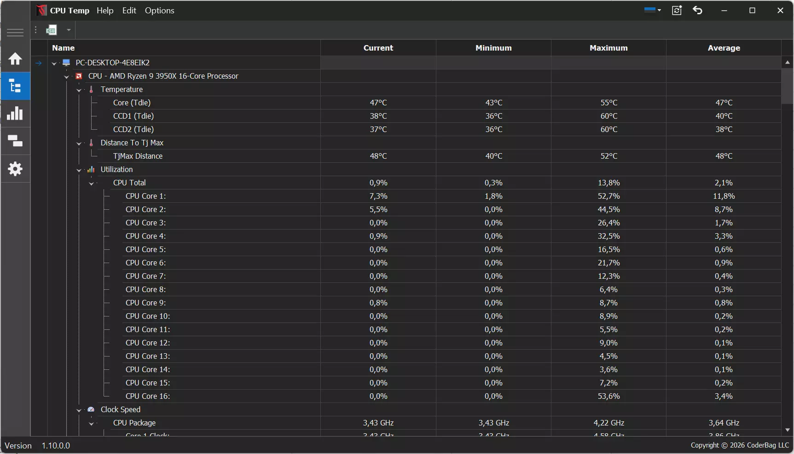Image resolution: width=794 pixels, height=454 pixels.
Task: Click the Maximum column header
Action: [x=609, y=48]
